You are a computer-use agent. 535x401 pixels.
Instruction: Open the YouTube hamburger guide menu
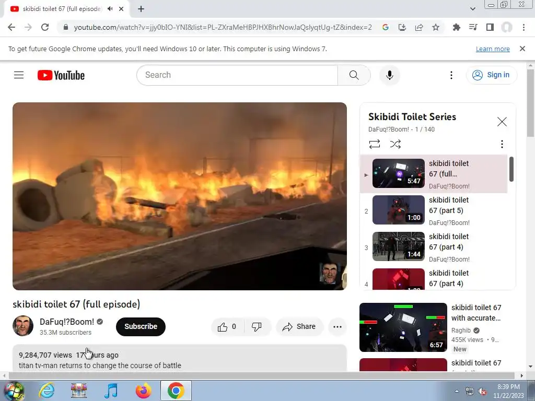coord(19,75)
